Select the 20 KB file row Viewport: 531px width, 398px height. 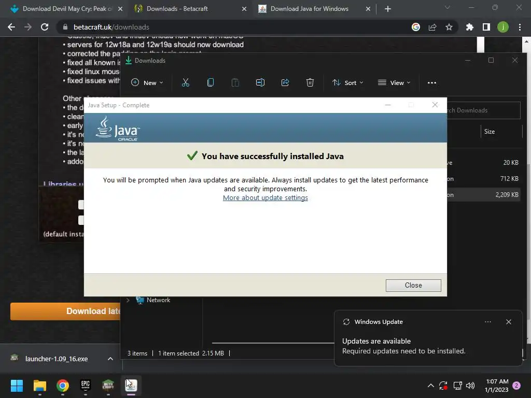coord(484,162)
